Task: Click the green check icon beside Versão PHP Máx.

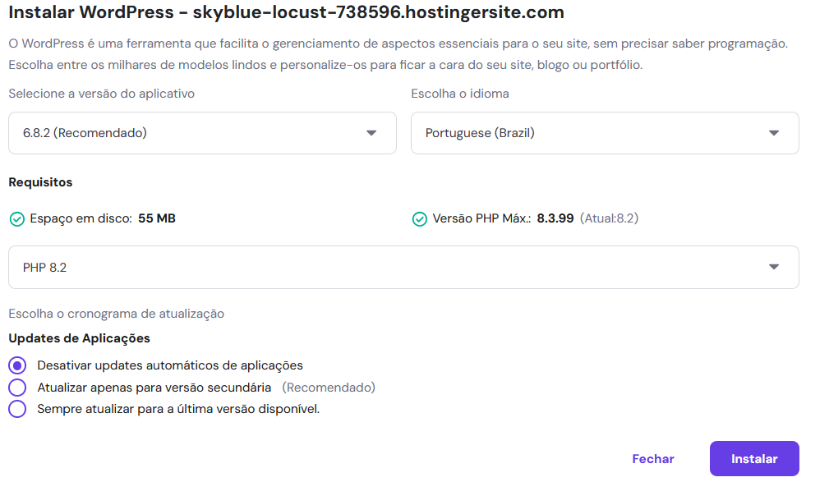Action: [419, 219]
